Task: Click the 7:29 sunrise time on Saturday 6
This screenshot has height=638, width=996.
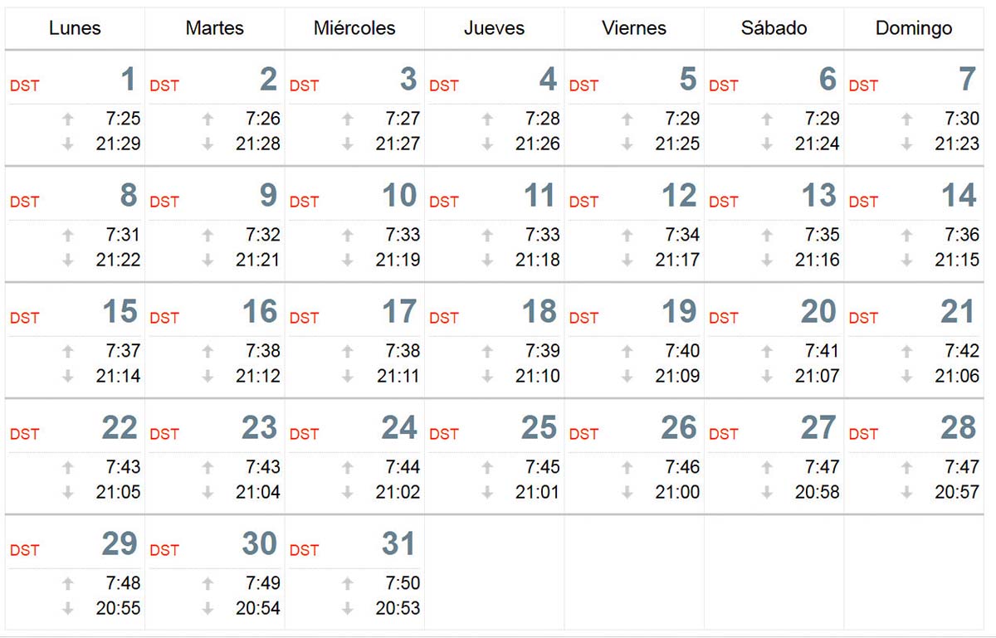Action: [822, 119]
